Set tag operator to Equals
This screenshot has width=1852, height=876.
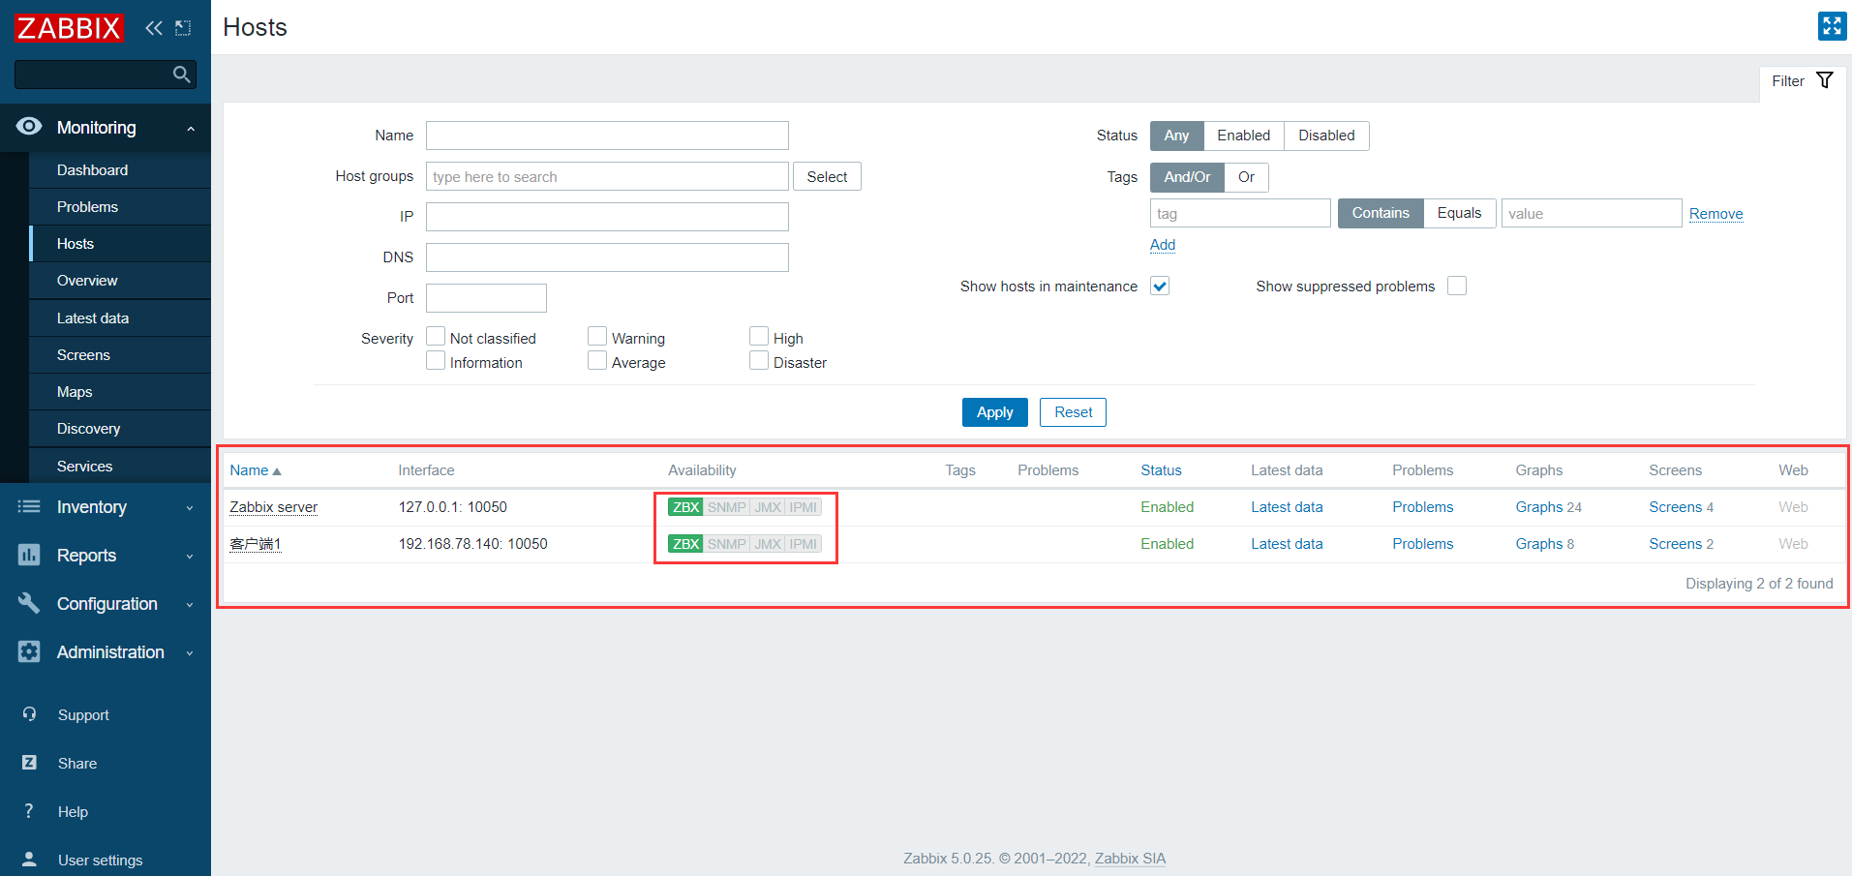1459,213
